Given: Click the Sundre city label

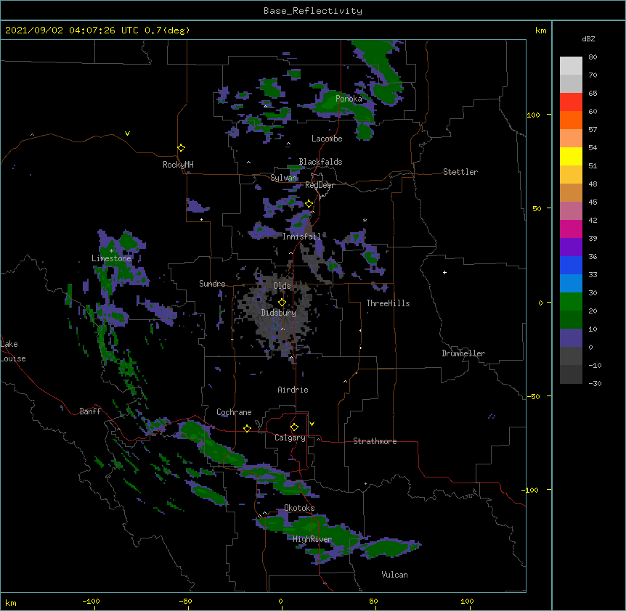Looking at the screenshot, I should coord(212,284).
